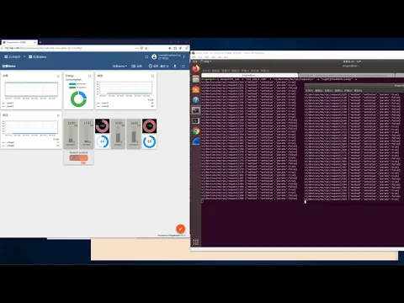Open the browser library icon

170,48
